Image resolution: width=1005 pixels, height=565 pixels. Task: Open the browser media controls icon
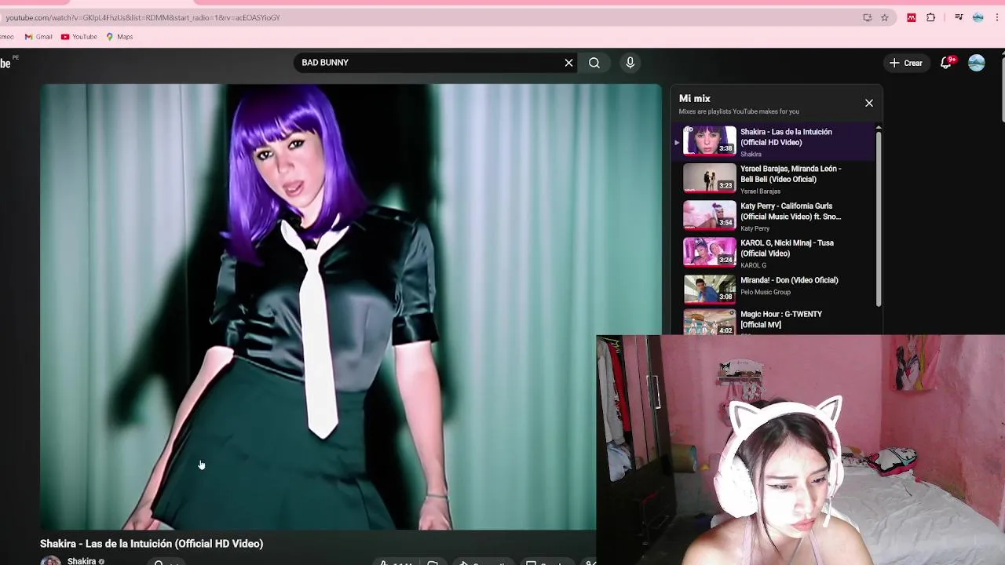coord(959,17)
